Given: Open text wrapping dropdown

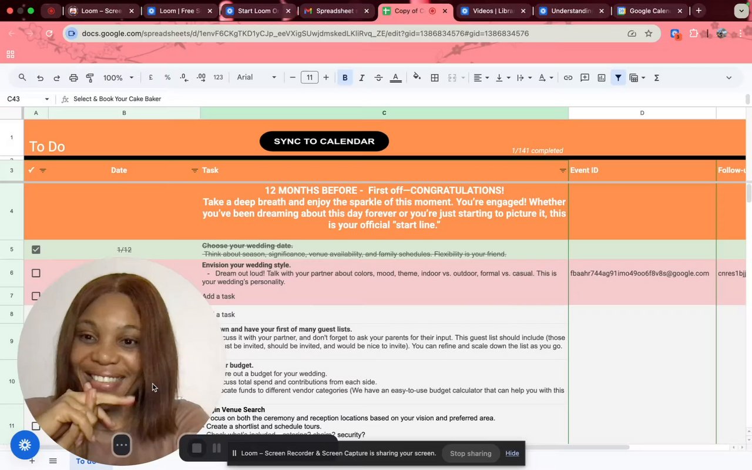Looking at the screenshot, I should (523, 78).
